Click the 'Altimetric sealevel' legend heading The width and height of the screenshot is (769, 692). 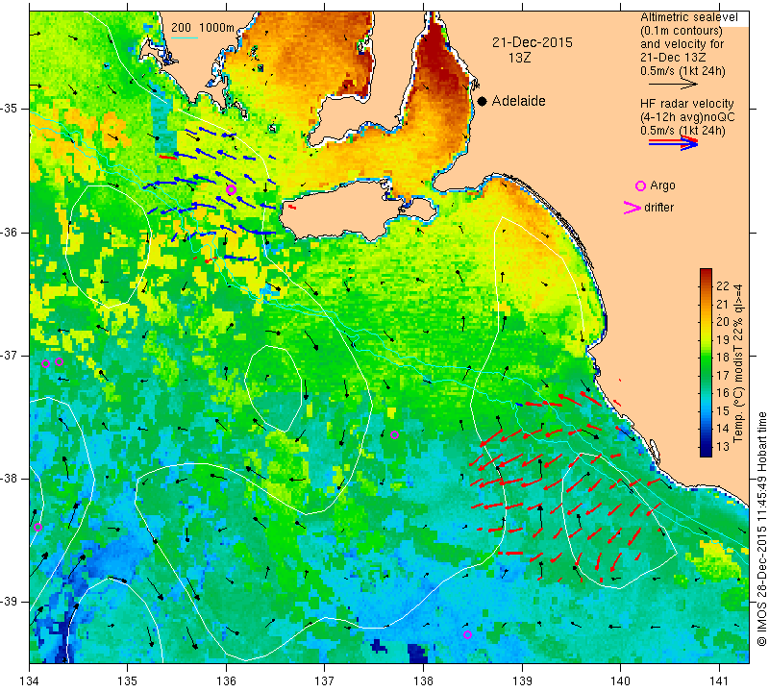688,17
